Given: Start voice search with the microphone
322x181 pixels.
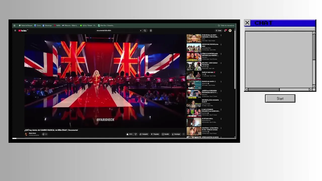Looking at the screenshot, I should click(x=151, y=31).
